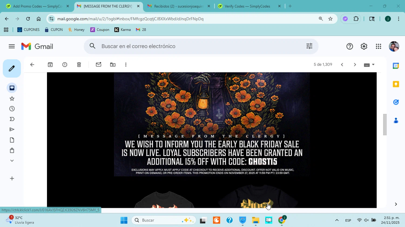Delete this email with trash icon
This screenshot has width=405, height=227.
tap(79, 65)
